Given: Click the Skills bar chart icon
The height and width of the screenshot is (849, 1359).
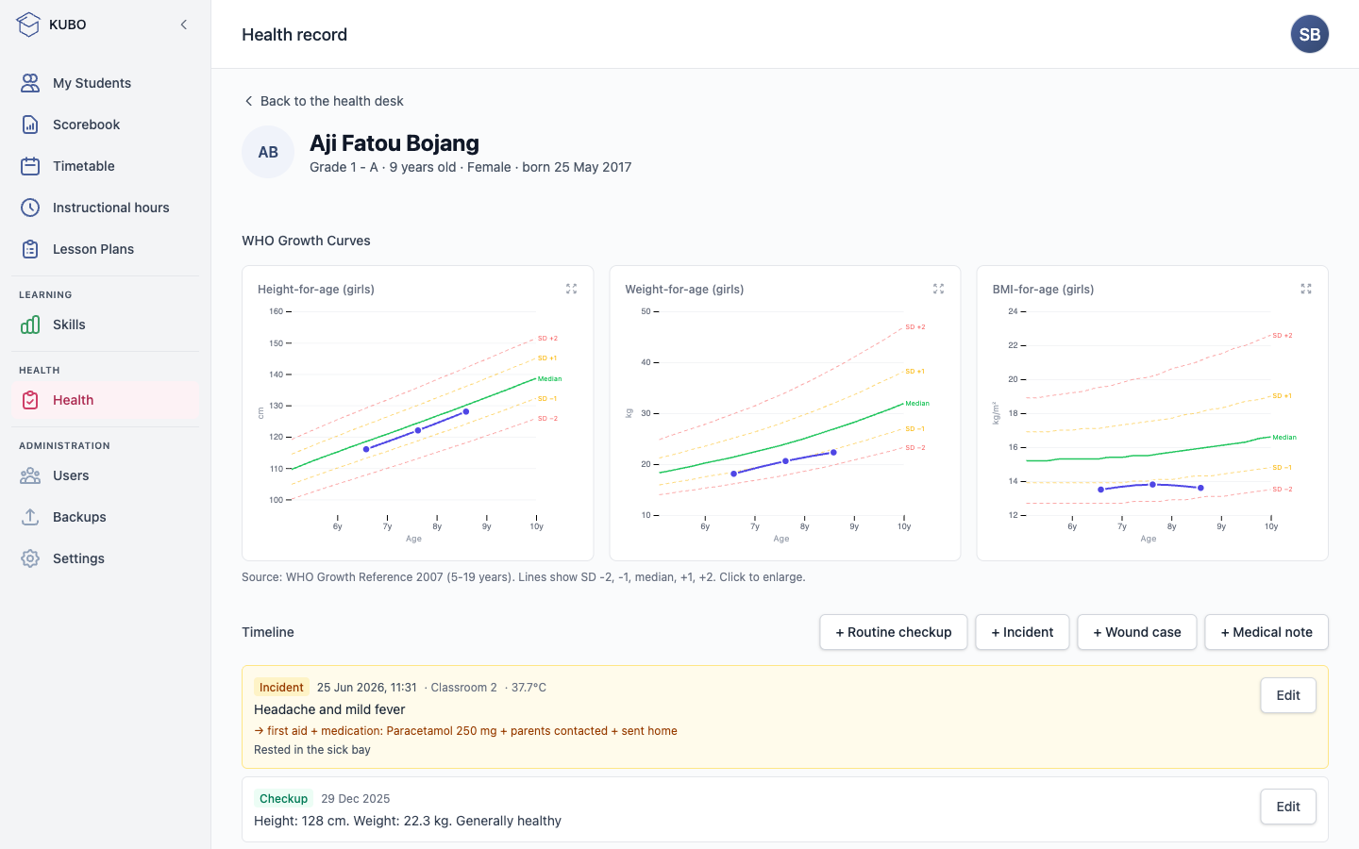Looking at the screenshot, I should tap(30, 325).
